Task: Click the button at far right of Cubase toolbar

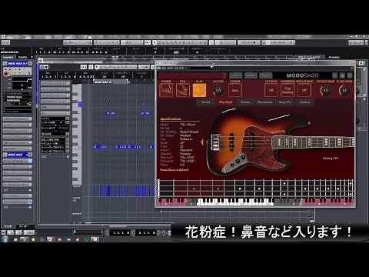Action: click(356, 42)
